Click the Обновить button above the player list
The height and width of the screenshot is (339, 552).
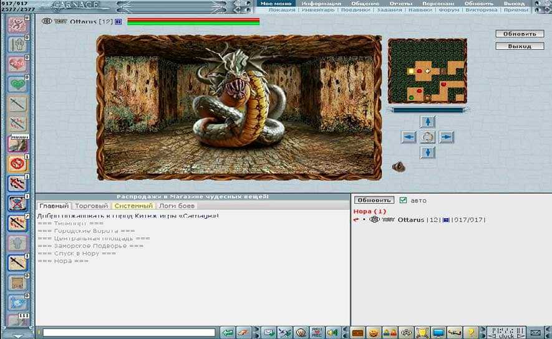click(x=374, y=200)
